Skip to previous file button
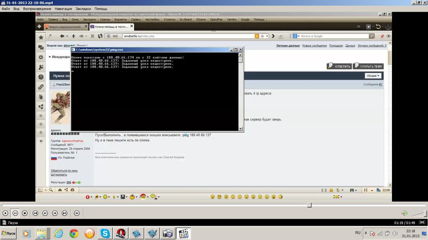Screen dimensions: 428x240 pos(35,213)
